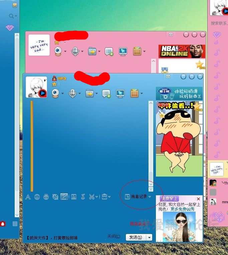Expand apps box dropdown in blue window

click(x=142, y=93)
